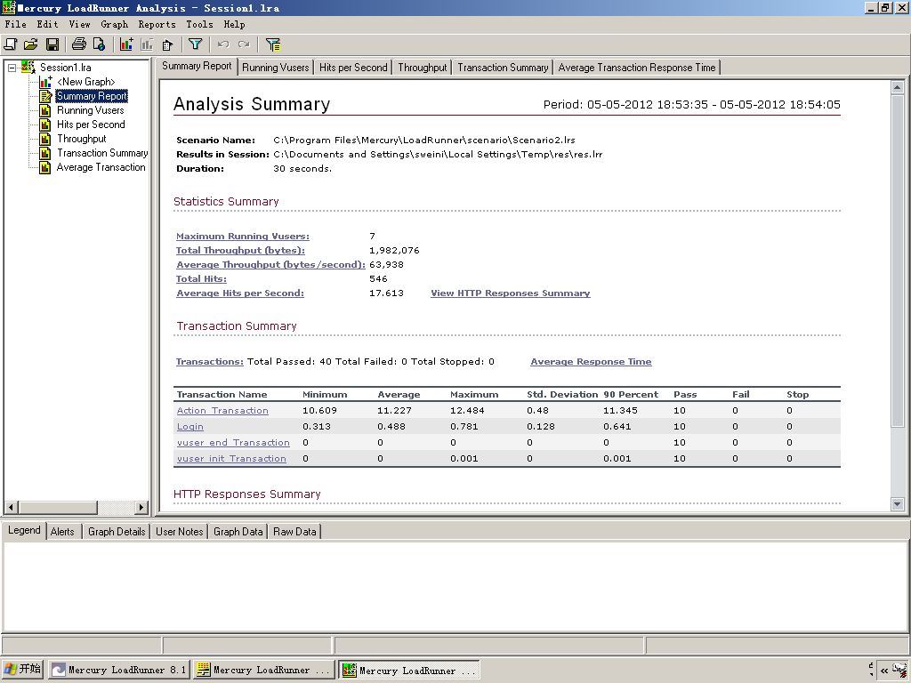Click the Windows Start button
Screen dimensions: 911x683
point(22,669)
